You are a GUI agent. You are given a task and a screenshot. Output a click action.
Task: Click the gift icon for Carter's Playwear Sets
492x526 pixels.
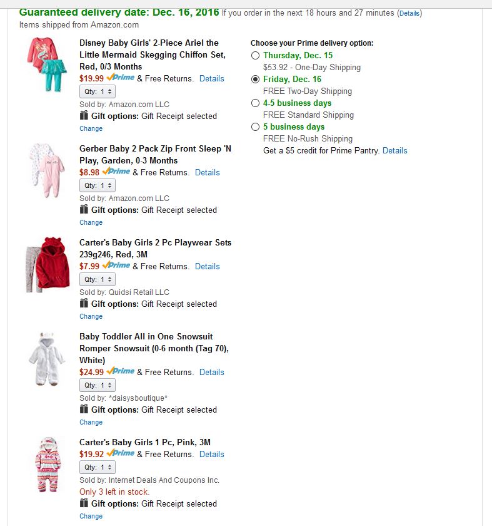pos(84,304)
